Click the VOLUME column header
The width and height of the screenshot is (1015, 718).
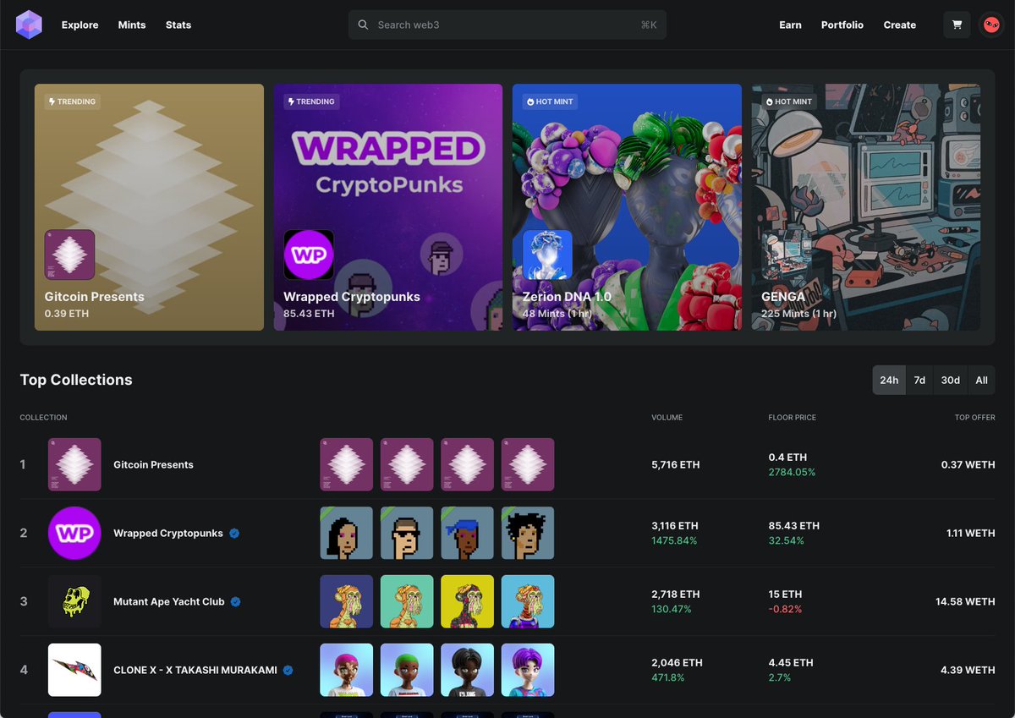(667, 418)
